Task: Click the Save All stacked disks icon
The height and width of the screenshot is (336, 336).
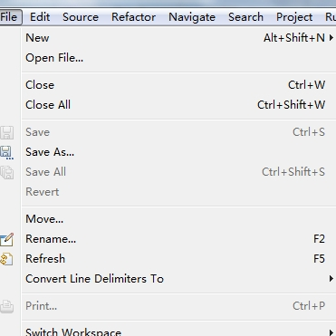Action: click(x=6, y=172)
